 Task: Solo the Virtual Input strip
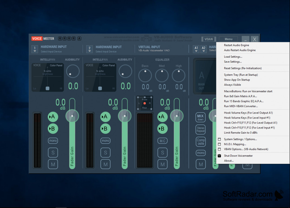pos(162,153)
